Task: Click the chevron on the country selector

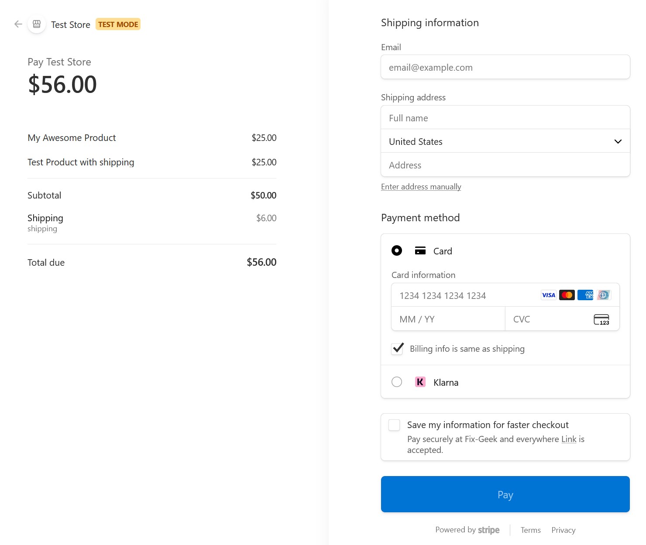Action: click(618, 141)
